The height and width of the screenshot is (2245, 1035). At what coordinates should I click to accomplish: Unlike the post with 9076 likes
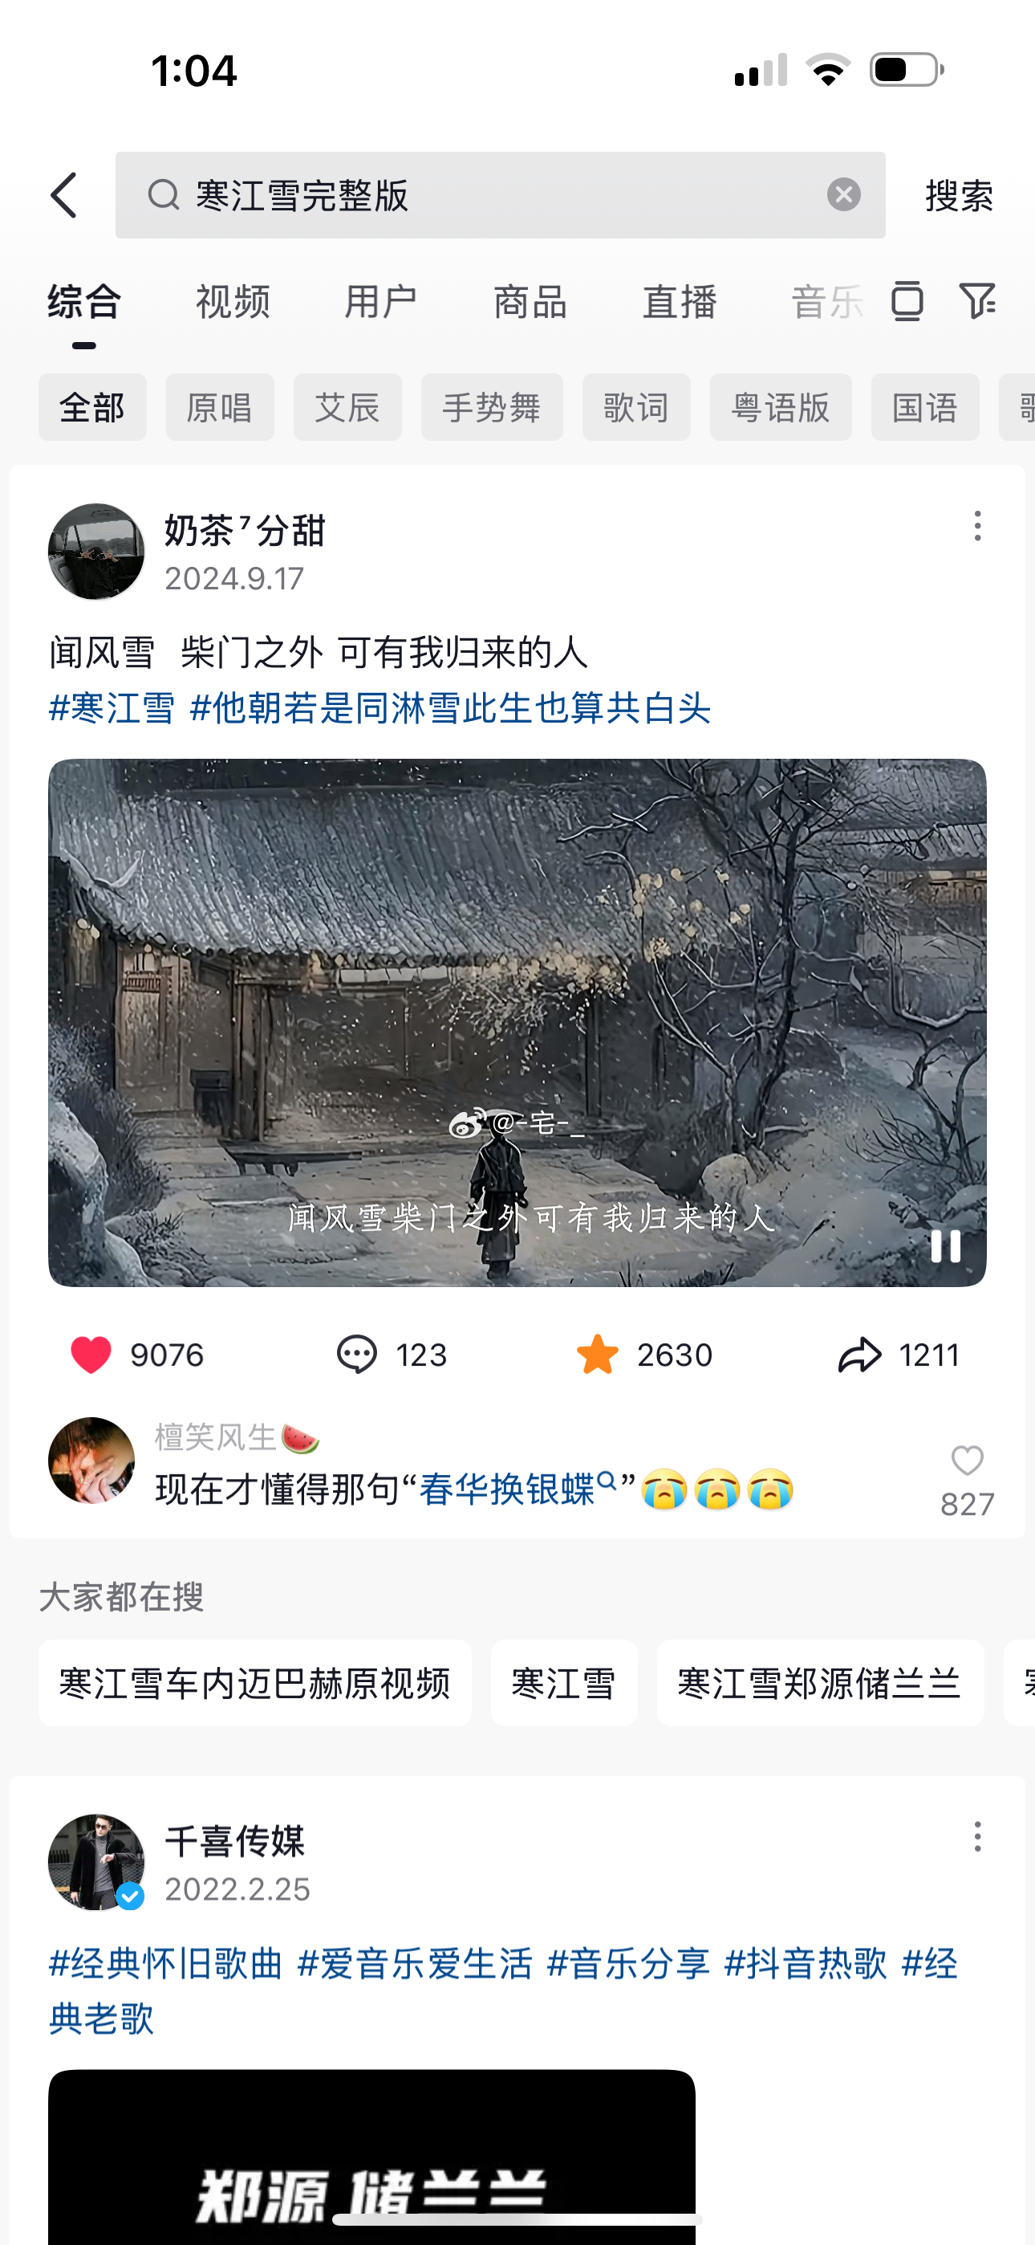pos(91,1355)
